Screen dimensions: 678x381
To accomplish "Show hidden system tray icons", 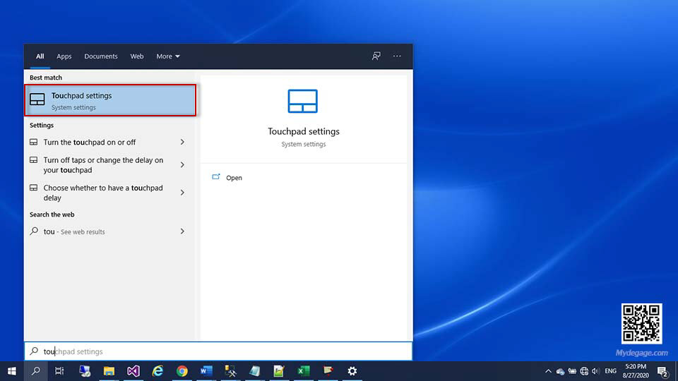I will tap(548, 371).
